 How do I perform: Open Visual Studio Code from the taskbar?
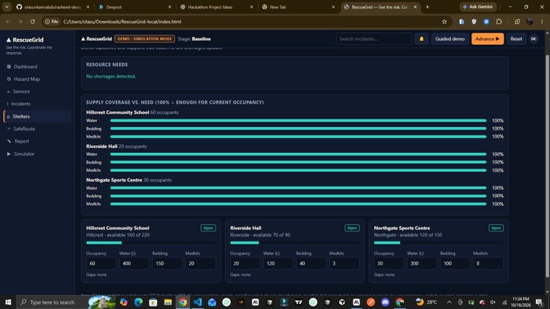point(197,302)
